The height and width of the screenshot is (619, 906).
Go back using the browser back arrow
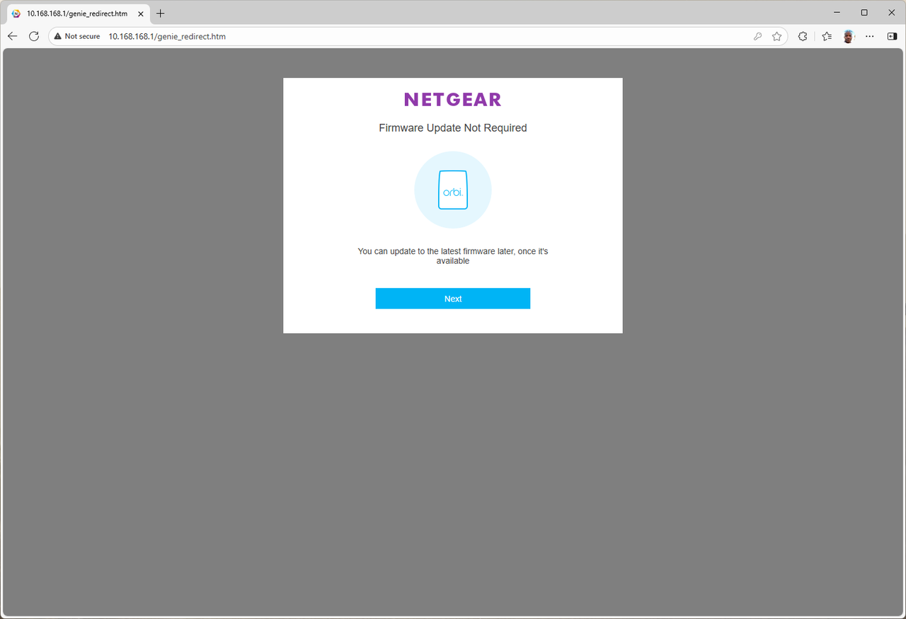click(x=13, y=36)
